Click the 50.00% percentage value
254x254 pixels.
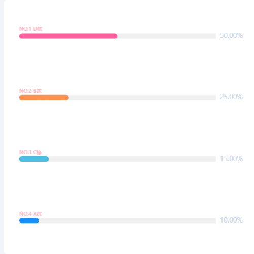pyautogui.click(x=231, y=35)
